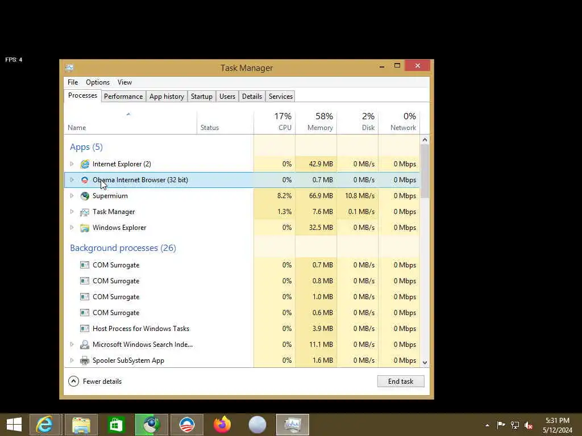Switch to the Details tab
This screenshot has width=582, height=436.
click(252, 97)
